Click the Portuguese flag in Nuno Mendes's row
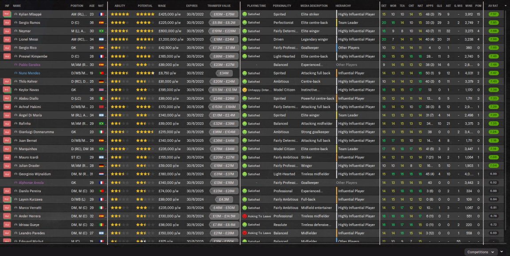 coord(101,73)
